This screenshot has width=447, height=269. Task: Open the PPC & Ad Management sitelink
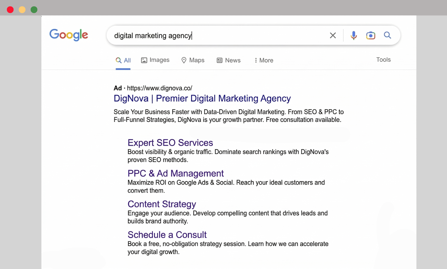point(176,173)
